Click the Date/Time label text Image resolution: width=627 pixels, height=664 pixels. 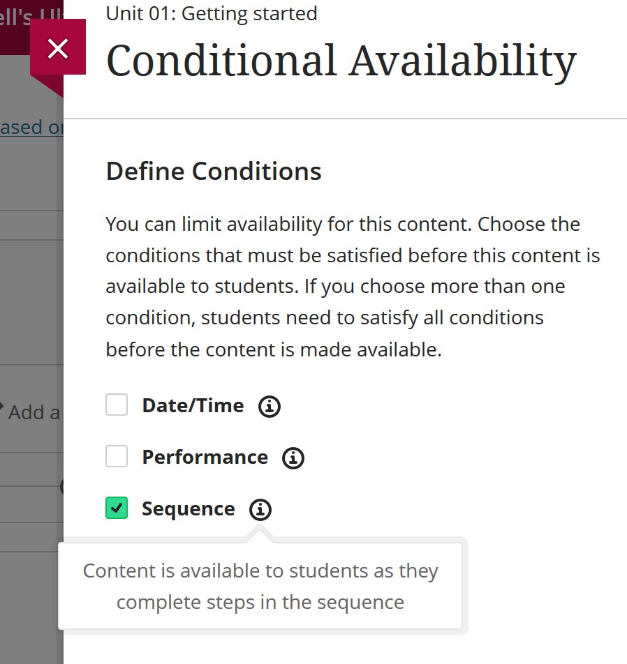point(193,405)
